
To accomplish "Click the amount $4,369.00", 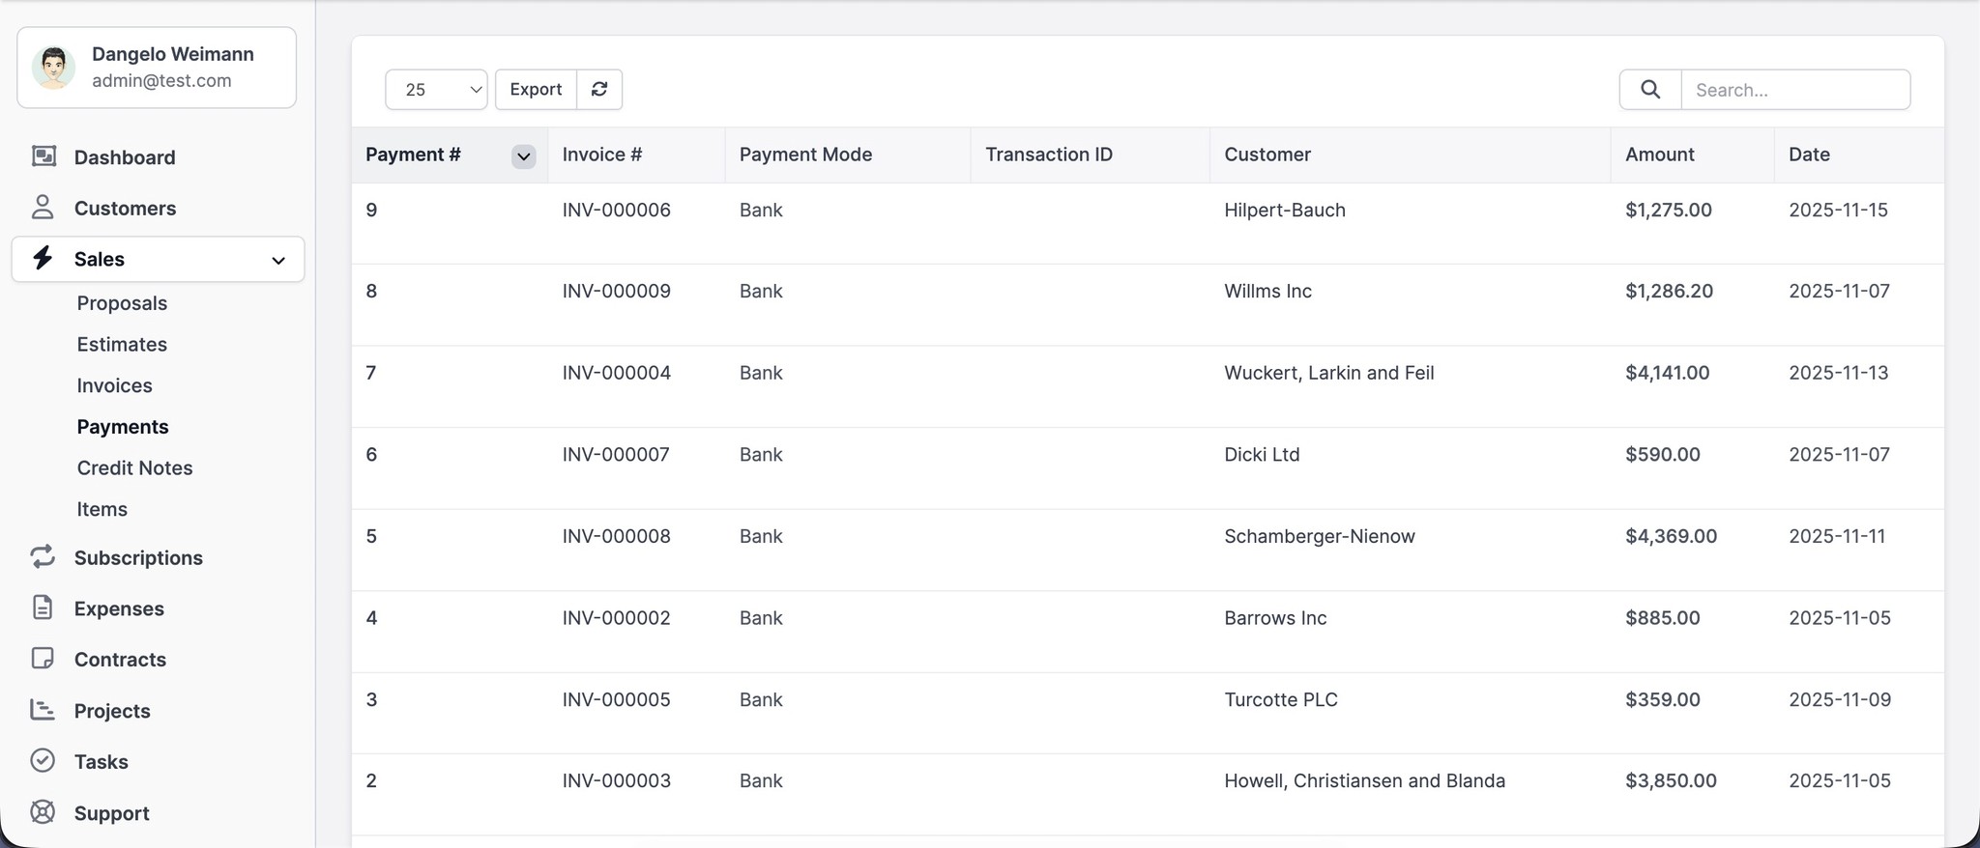I will pos(1672,536).
